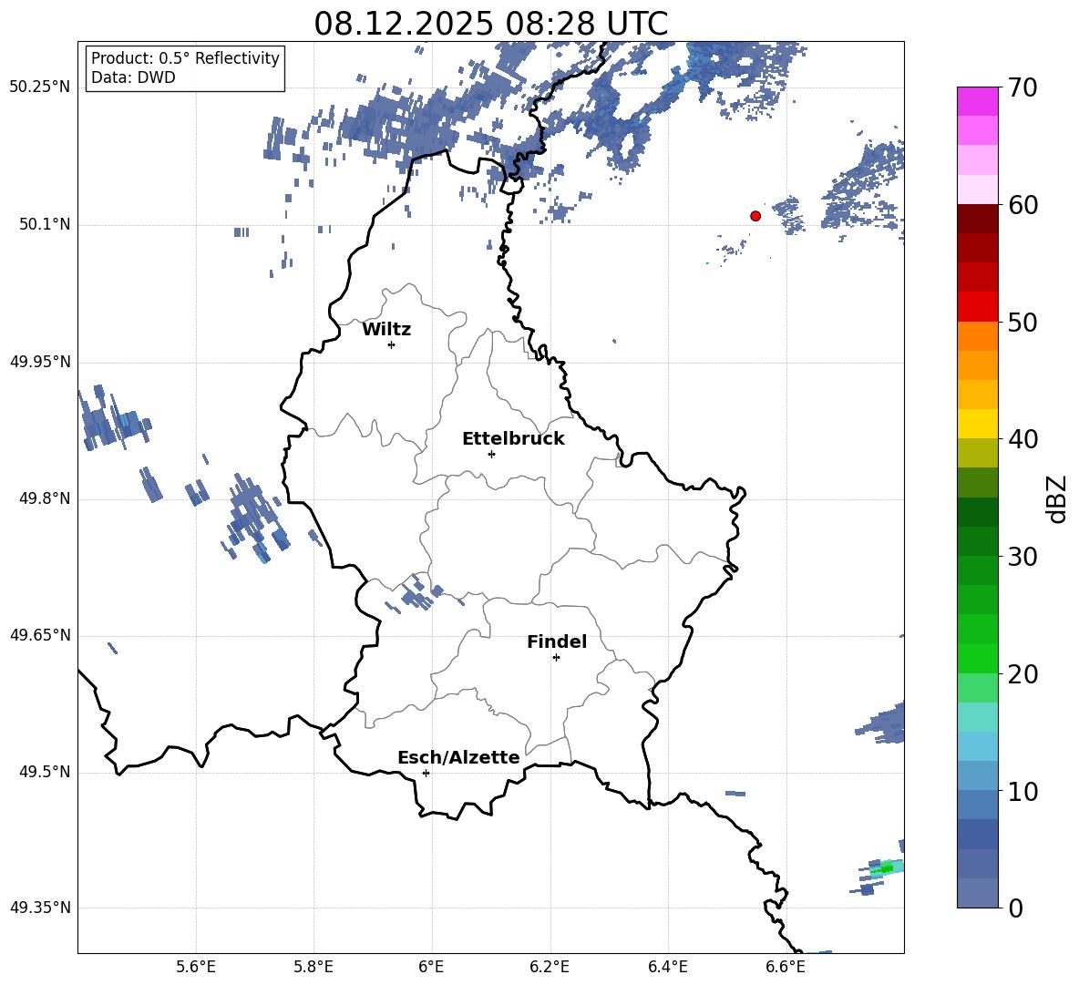This screenshot has height=985, width=1079.
Task: Click the Wiltz city label
Action: pos(386,330)
